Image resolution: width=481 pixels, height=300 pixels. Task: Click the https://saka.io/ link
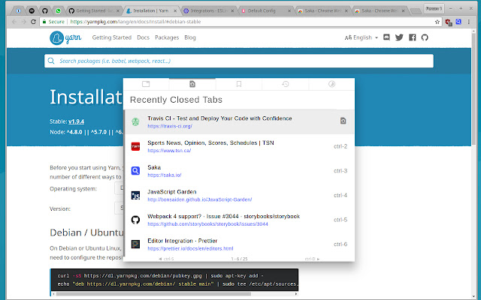[x=165, y=175]
